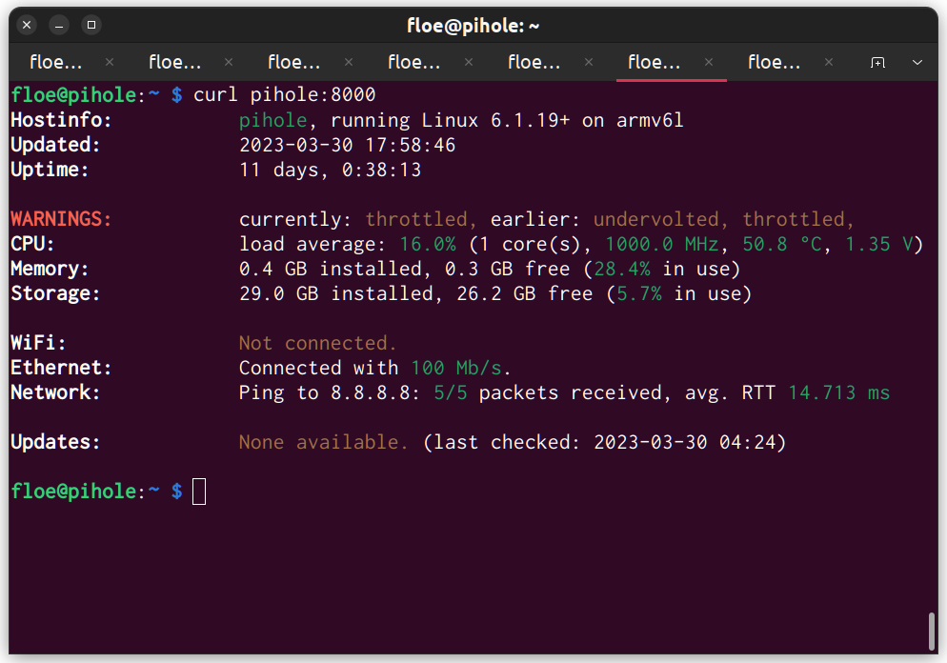
Task: Switch to the second floe tab
Action: [x=174, y=62]
